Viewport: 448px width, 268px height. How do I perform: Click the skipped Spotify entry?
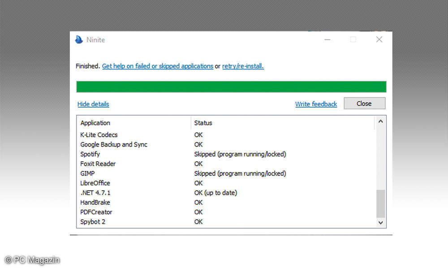pos(90,154)
